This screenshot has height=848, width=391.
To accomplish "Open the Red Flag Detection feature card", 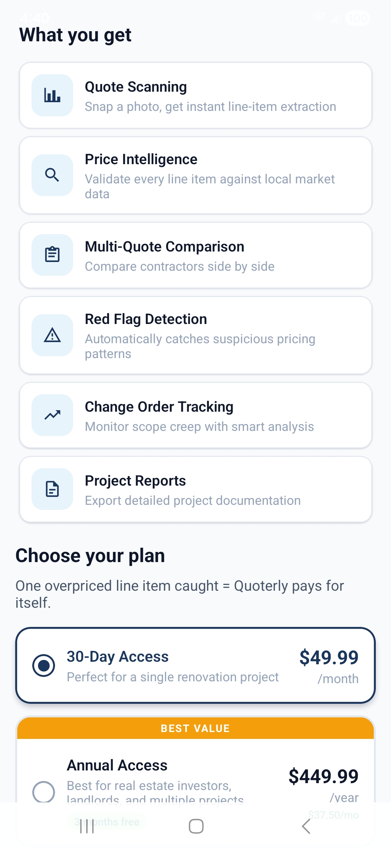I will coord(195,336).
